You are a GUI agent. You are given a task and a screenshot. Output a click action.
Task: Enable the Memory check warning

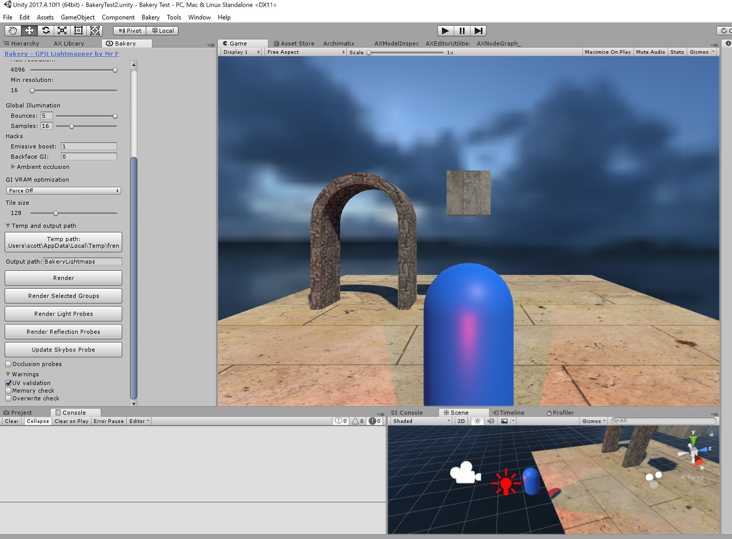[8, 391]
